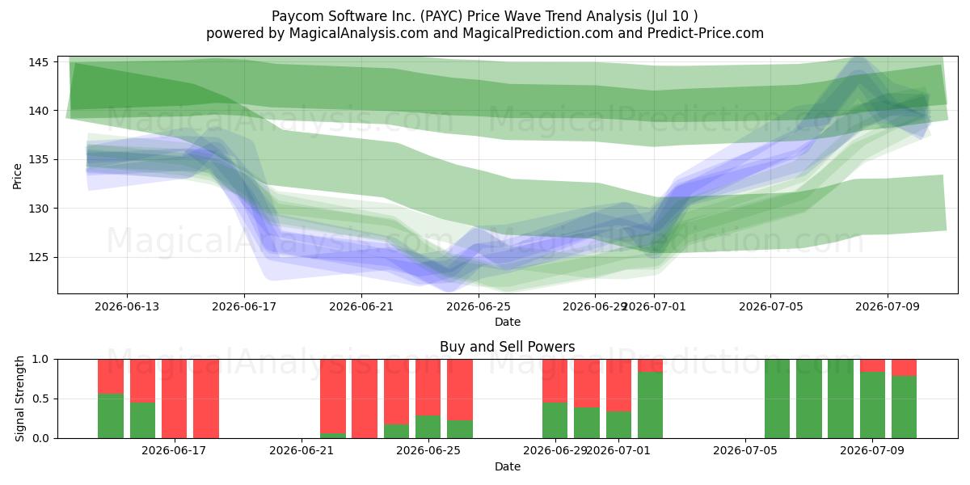Click the mostly green bar just after the 2026-07-01 tick

tap(650, 399)
